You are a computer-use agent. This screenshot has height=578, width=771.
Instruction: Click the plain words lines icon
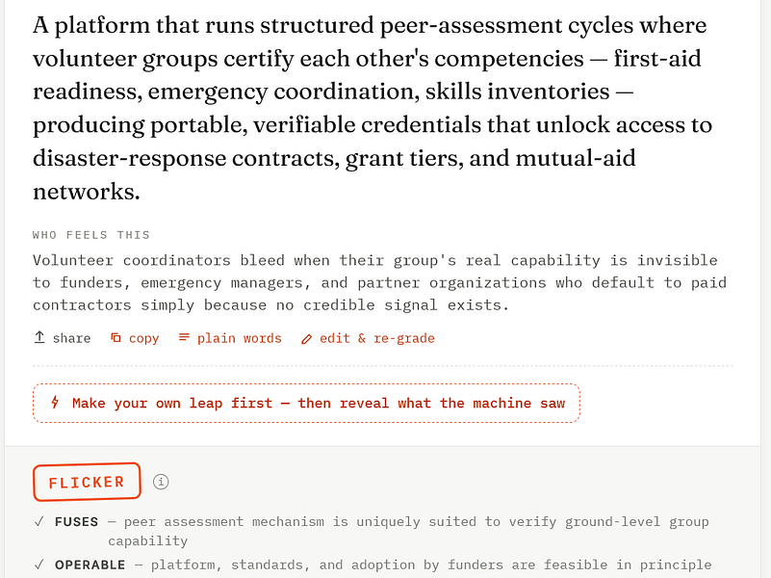point(184,337)
